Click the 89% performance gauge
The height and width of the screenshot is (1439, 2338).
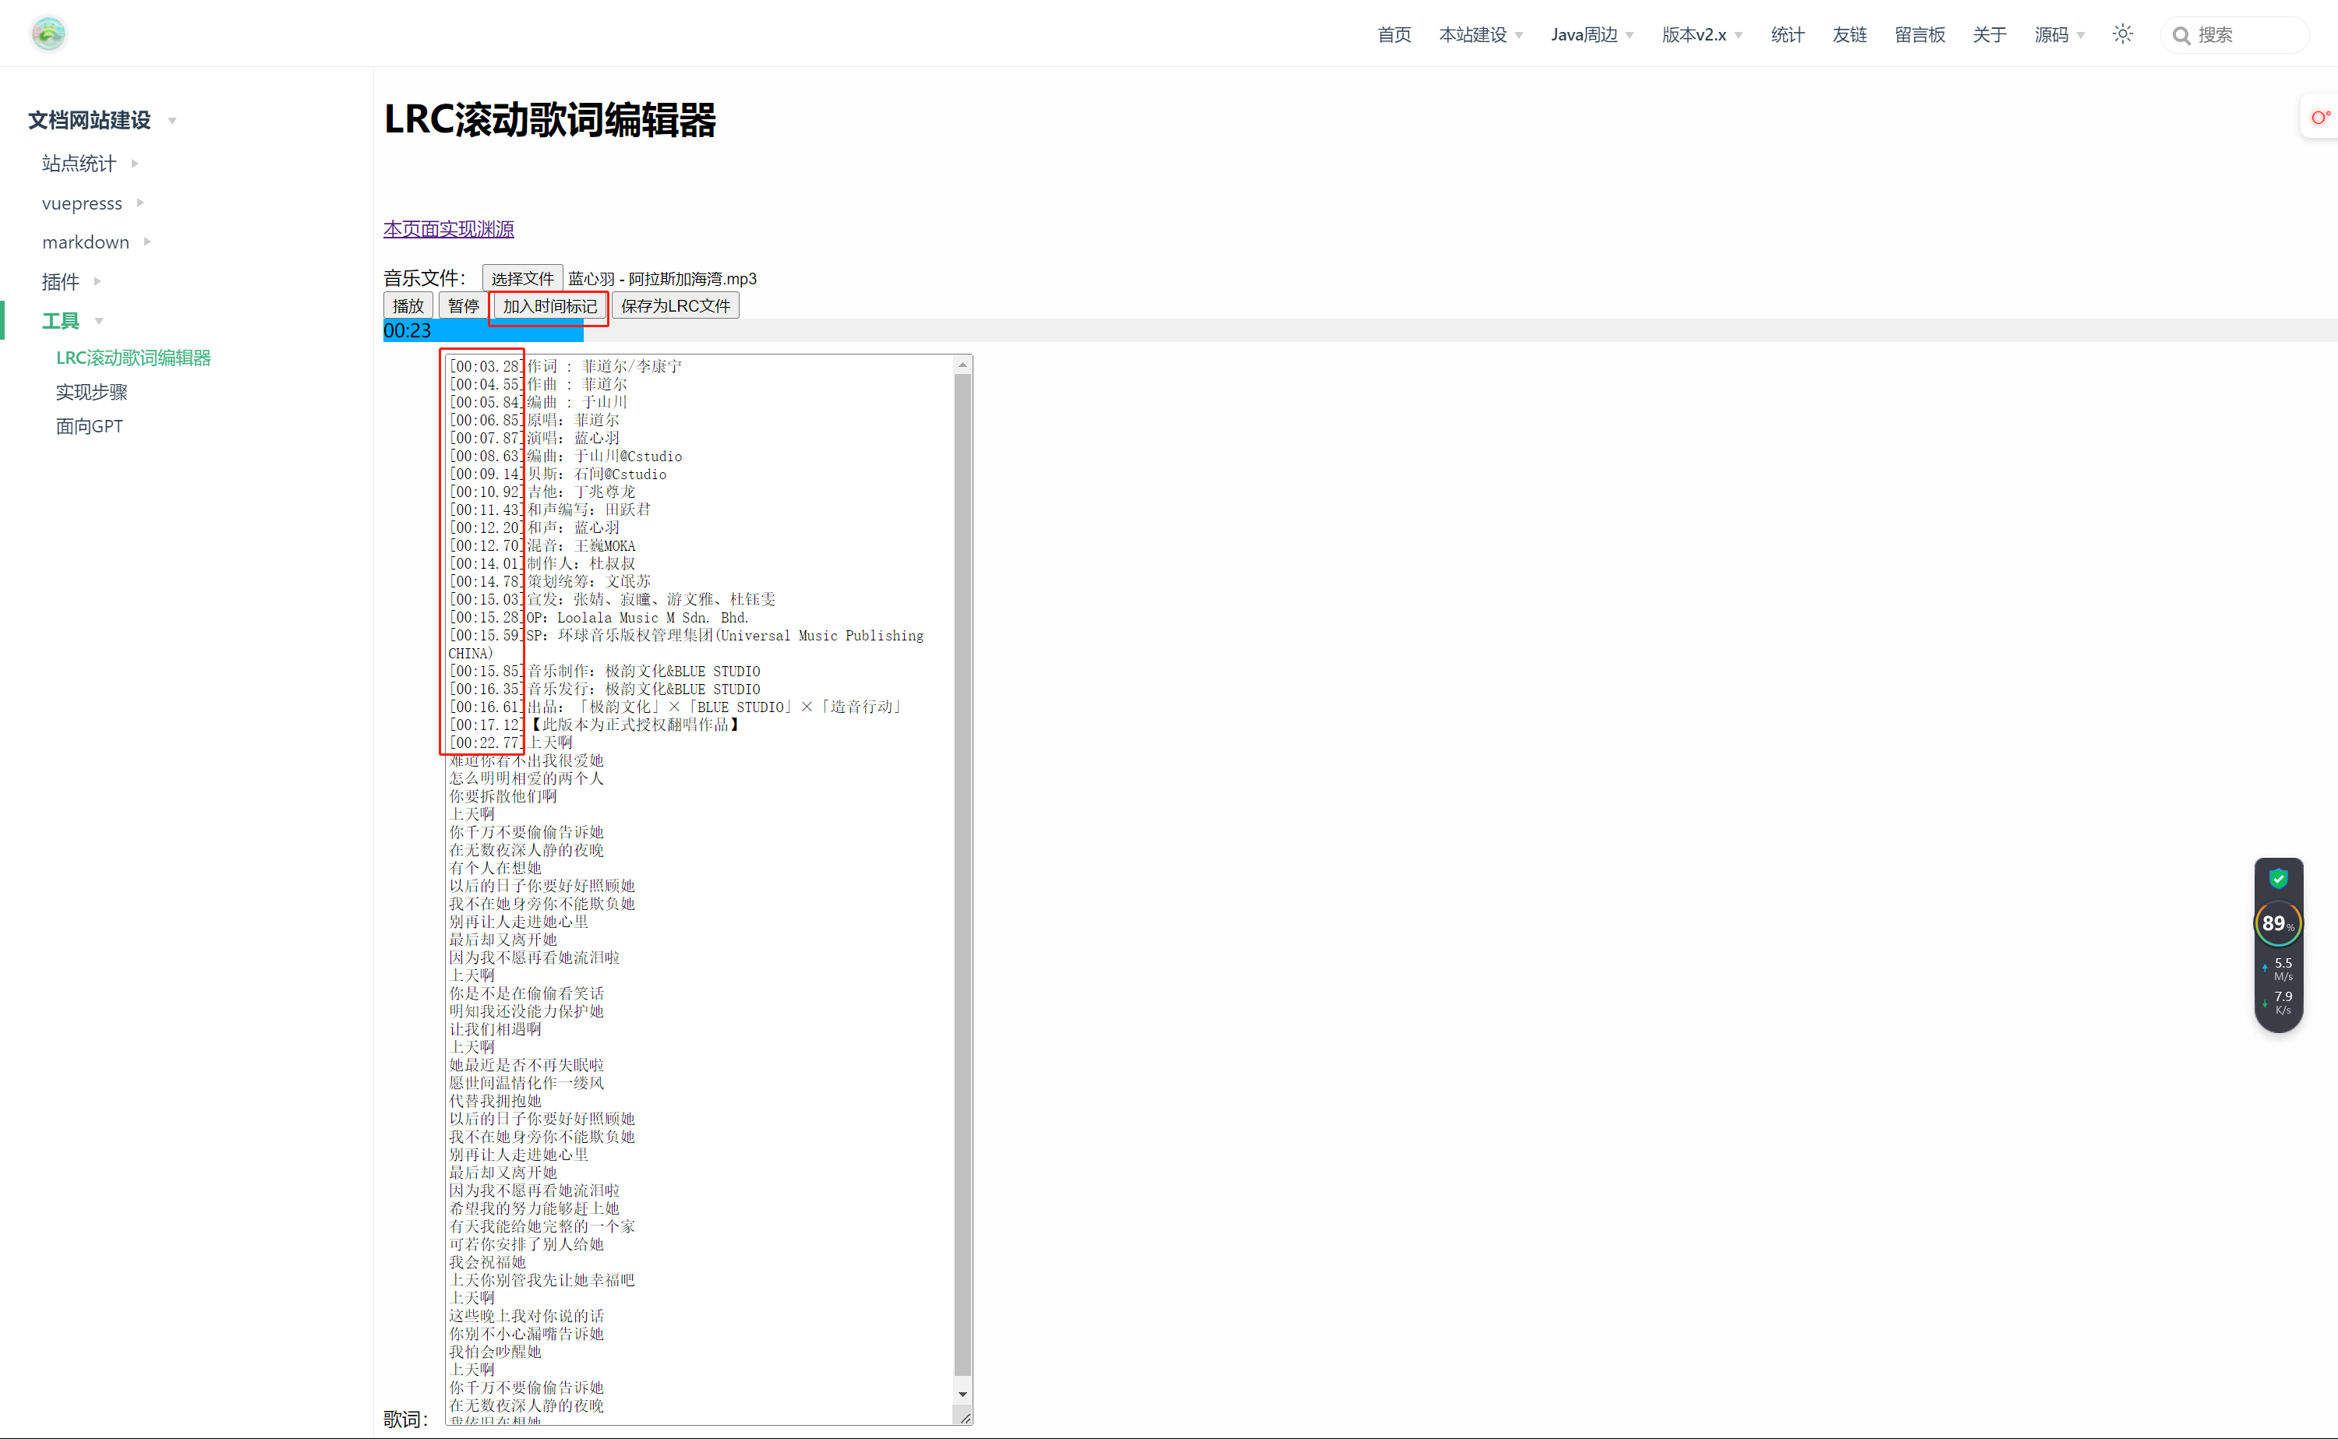click(2277, 922)
